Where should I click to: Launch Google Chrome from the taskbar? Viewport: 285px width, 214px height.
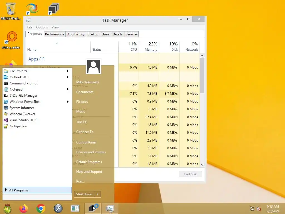[x=41, y=208]
